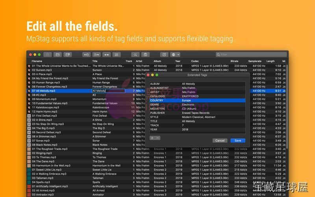Viewport: 315px width, 197px height.
Task: Select file 01 Artificially Intelligent.mp3
Action: coord(50,186)
